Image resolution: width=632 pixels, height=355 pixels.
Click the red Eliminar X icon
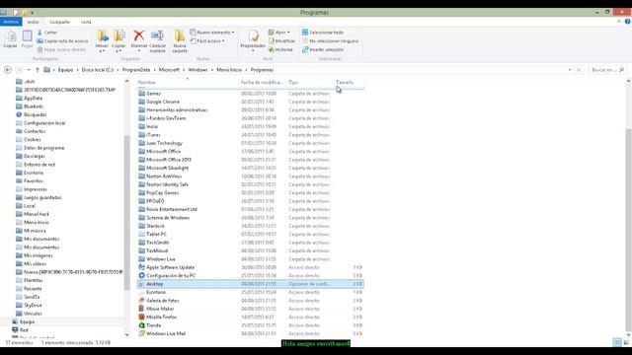click(139, 35)
